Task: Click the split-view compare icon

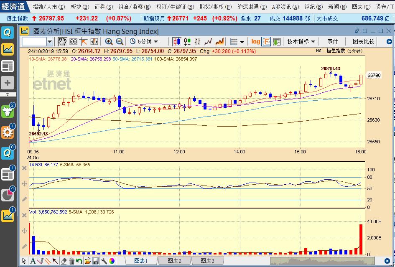Action: coord(94,41)
